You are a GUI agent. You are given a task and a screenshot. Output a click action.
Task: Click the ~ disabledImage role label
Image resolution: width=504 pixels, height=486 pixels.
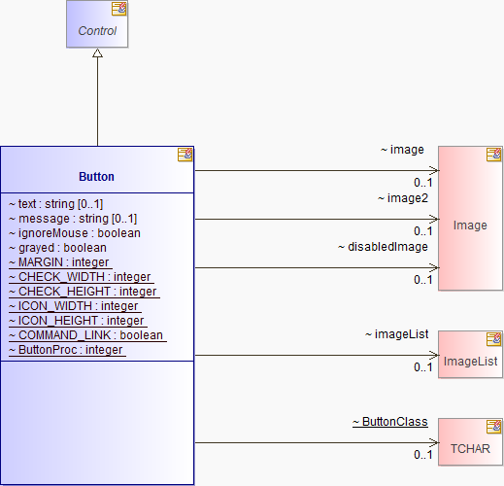click(x=383, y=247)
